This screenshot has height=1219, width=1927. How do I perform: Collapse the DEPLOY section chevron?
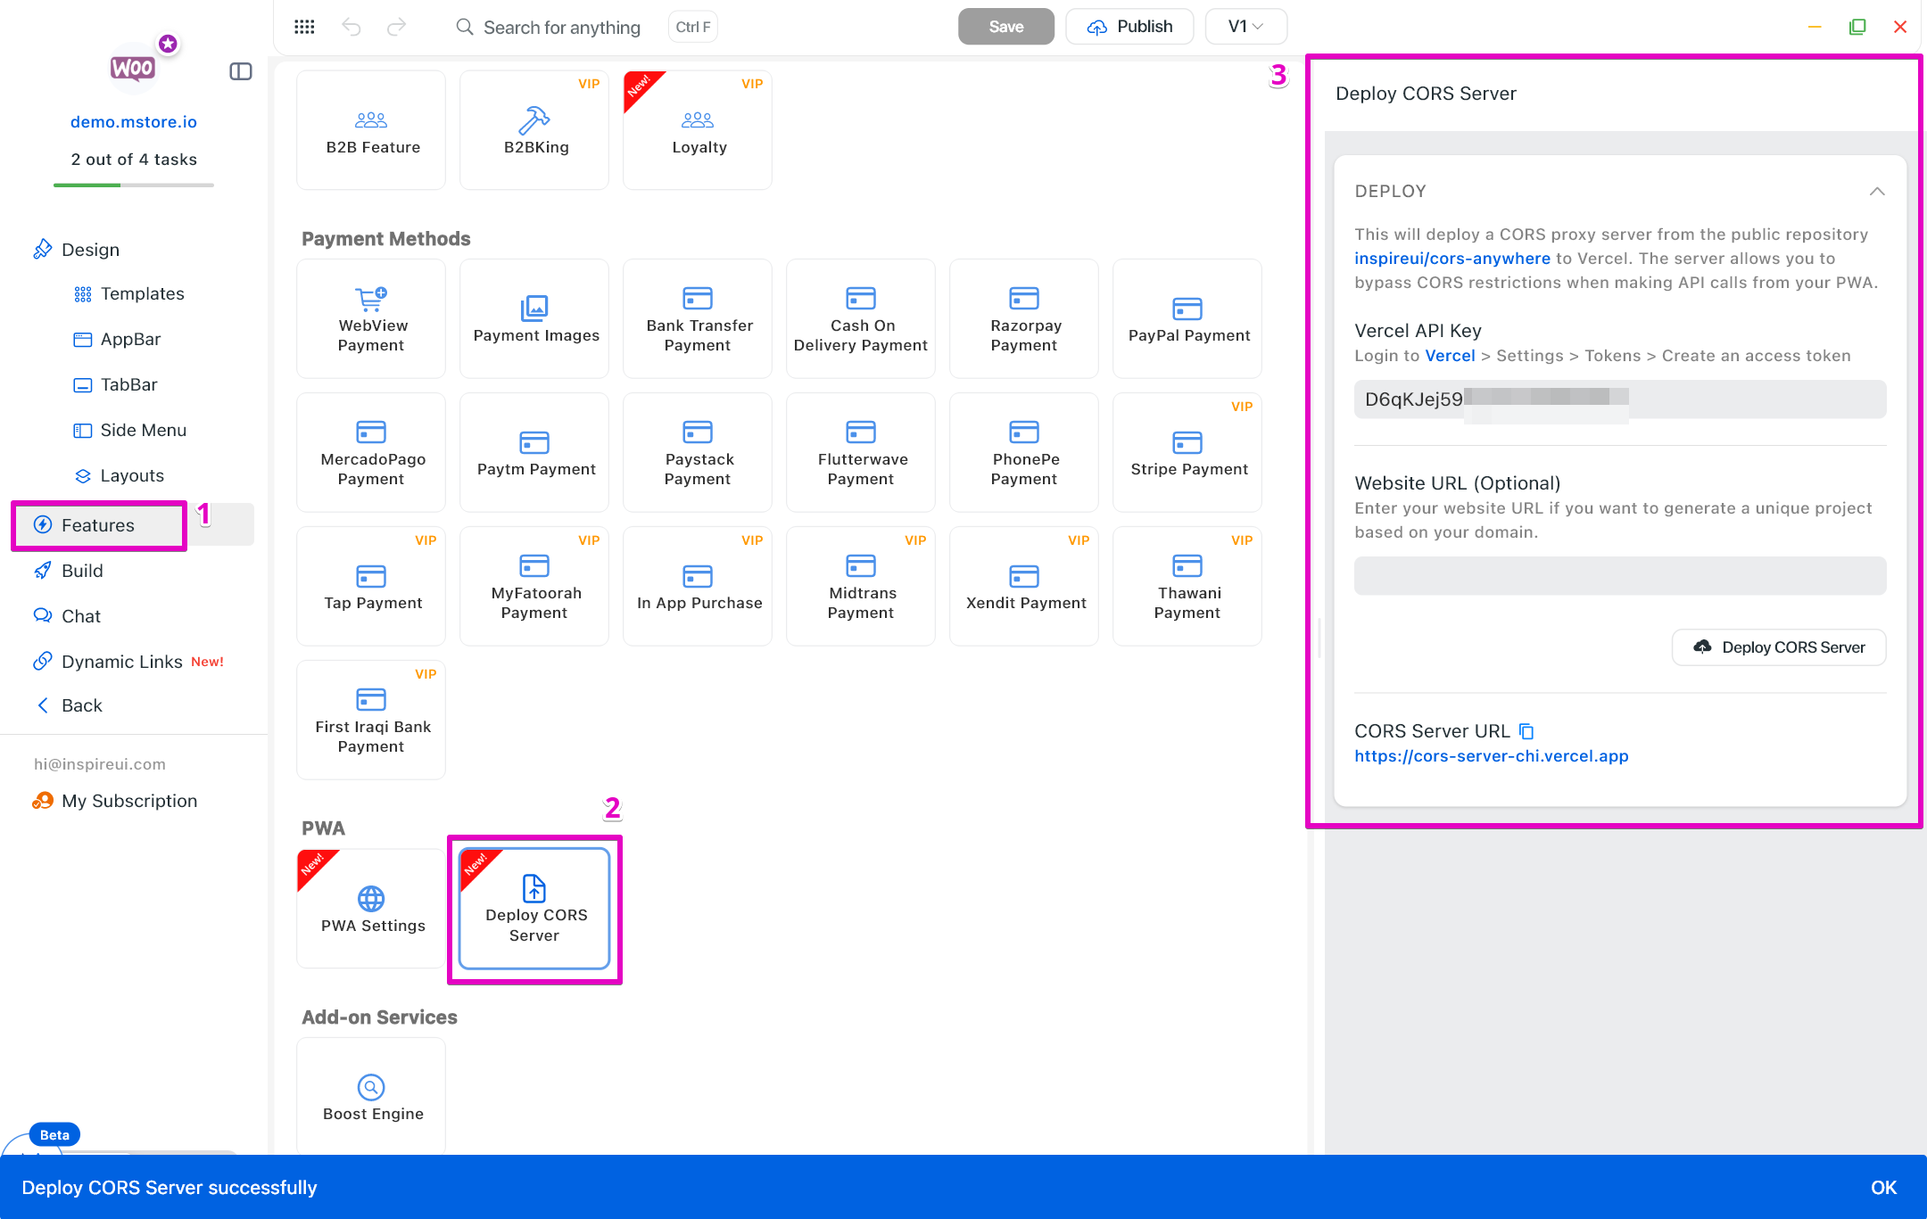(x=1877, y=191)
